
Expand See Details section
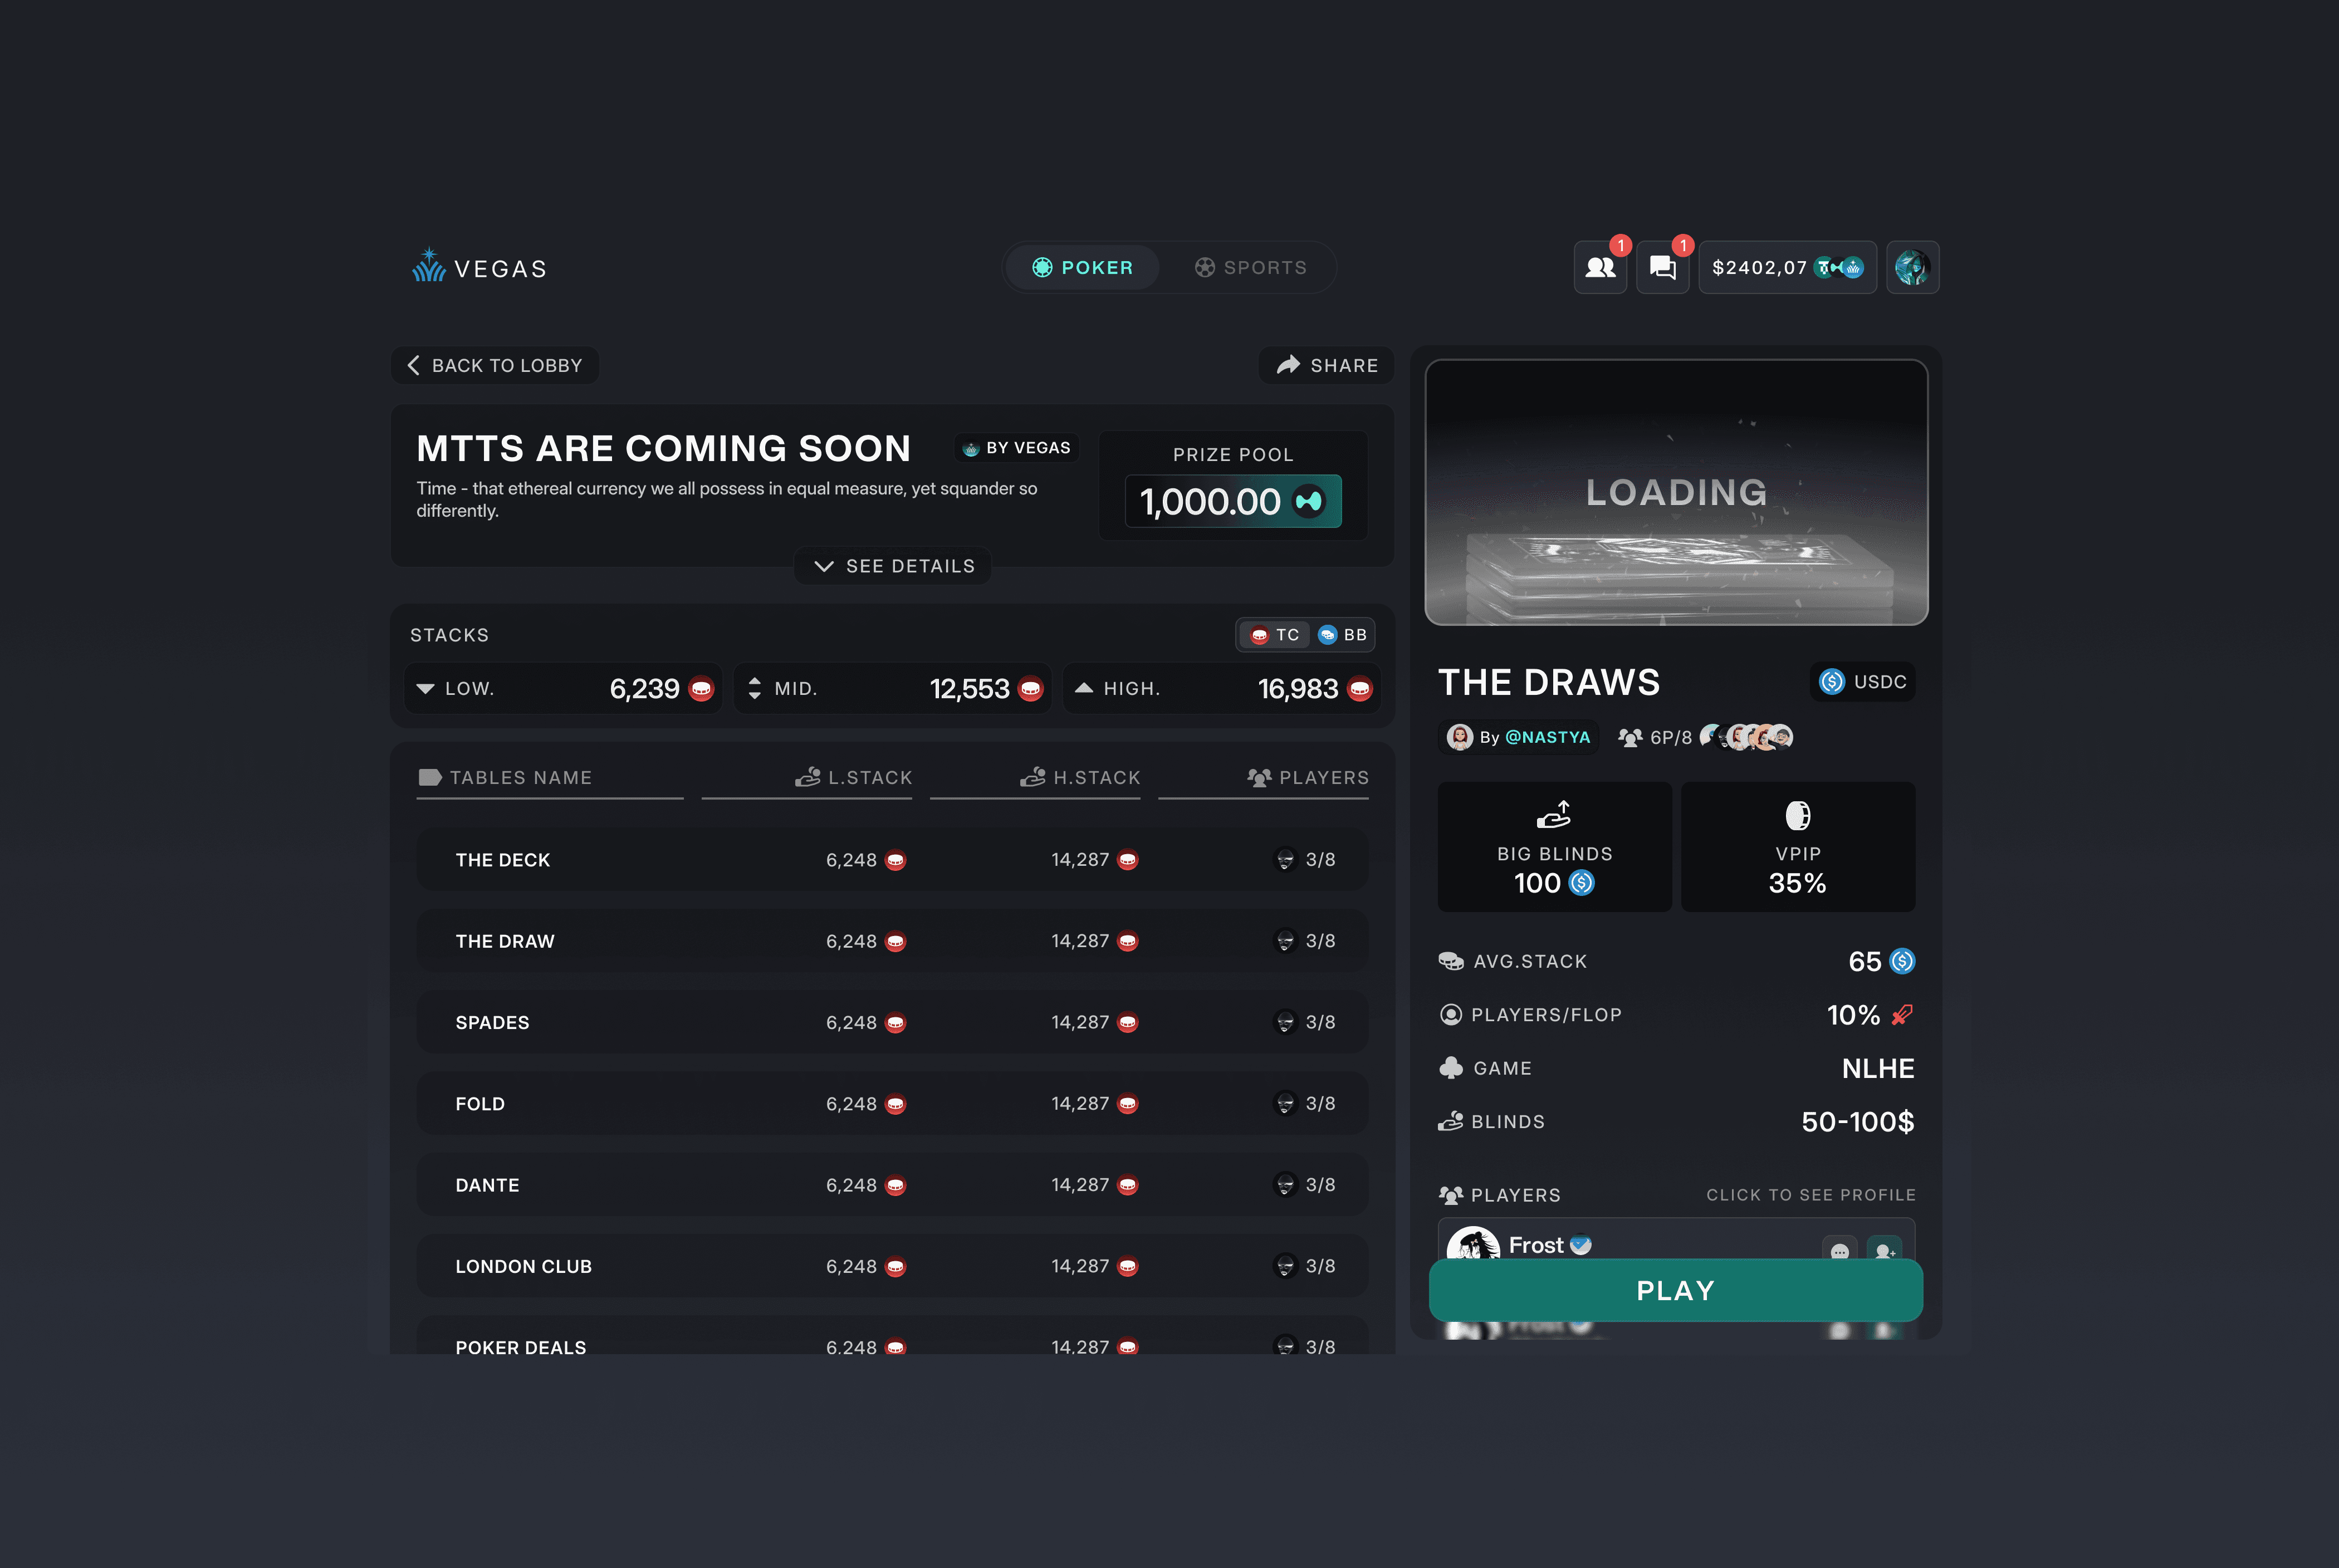pyautogui.click(x=893, y=566)
